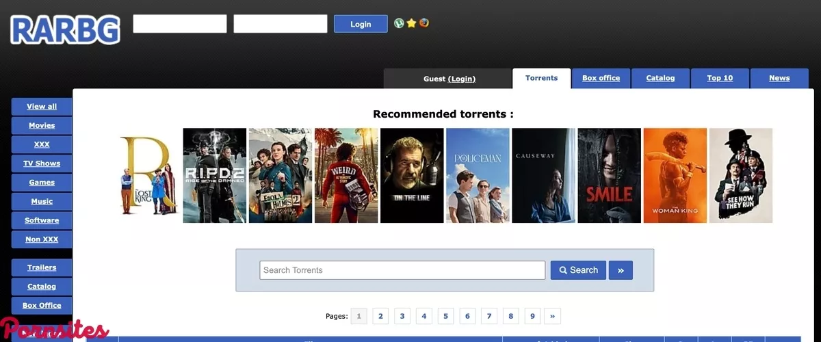Switch to the News tab

[779, 78]
